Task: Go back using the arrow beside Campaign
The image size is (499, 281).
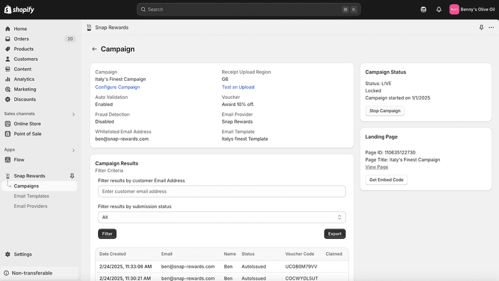Action: 94,49
